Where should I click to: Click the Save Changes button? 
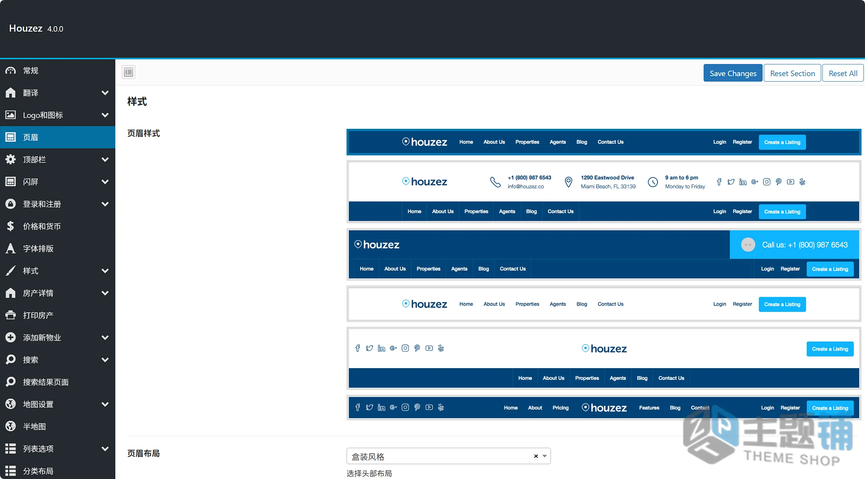pos(733,73)
